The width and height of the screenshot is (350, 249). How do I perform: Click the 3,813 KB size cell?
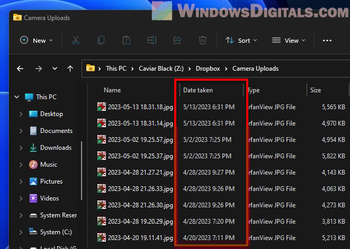(x=333, y=222)
